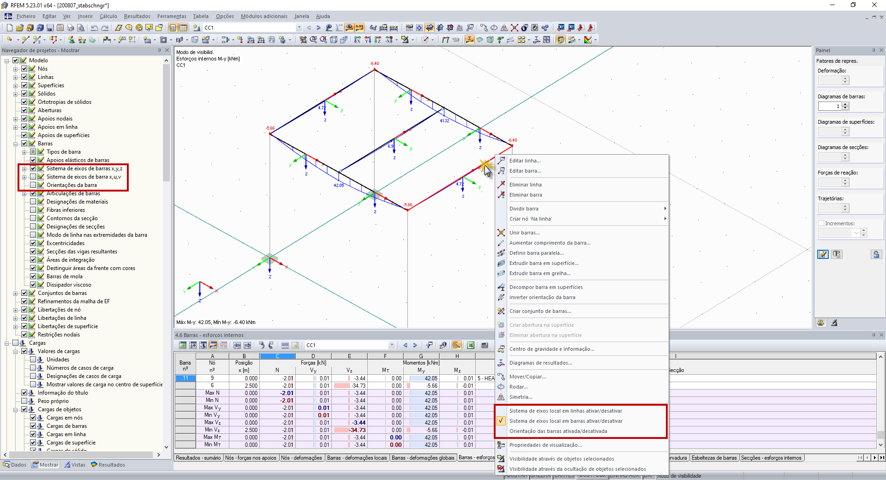Toggle the show values x.xx icon
The height and width of the screenshot is (480, 886).
tap(359, 28)
